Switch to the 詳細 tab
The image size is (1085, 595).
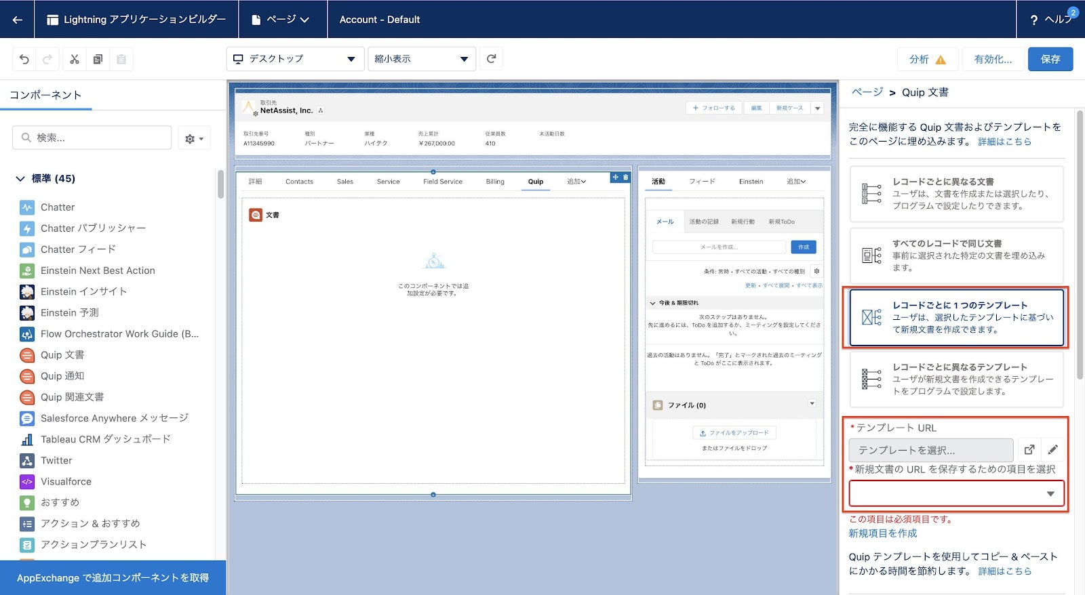[x=255, y=182]
